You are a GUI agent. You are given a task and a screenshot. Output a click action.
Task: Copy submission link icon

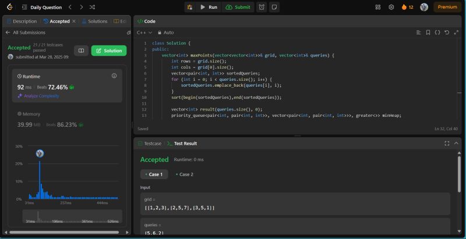(x=128, y=33)
